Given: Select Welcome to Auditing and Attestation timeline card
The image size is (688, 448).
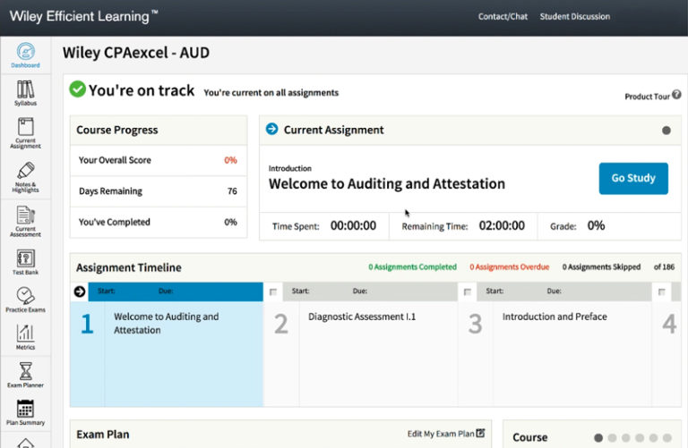Looking at the screenshot, I should (x=167, y=344).
